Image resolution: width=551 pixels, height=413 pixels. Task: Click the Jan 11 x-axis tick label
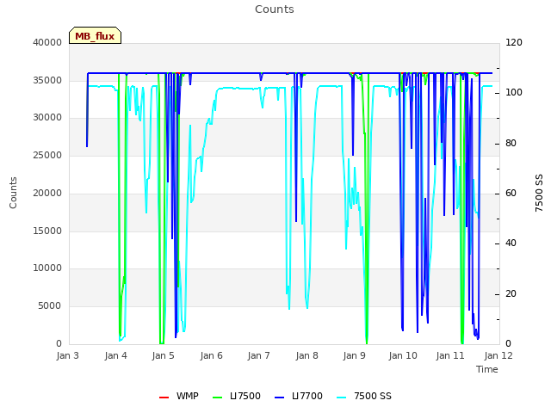pos(450,355)
